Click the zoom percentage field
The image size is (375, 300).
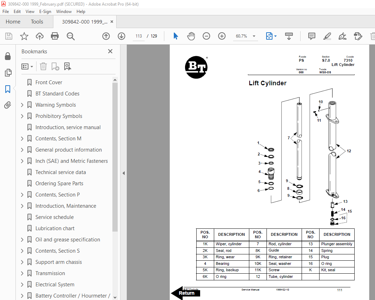pos(242,36)
